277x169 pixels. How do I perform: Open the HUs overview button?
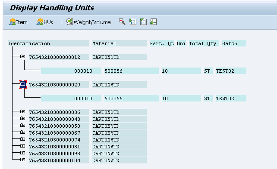45,22
